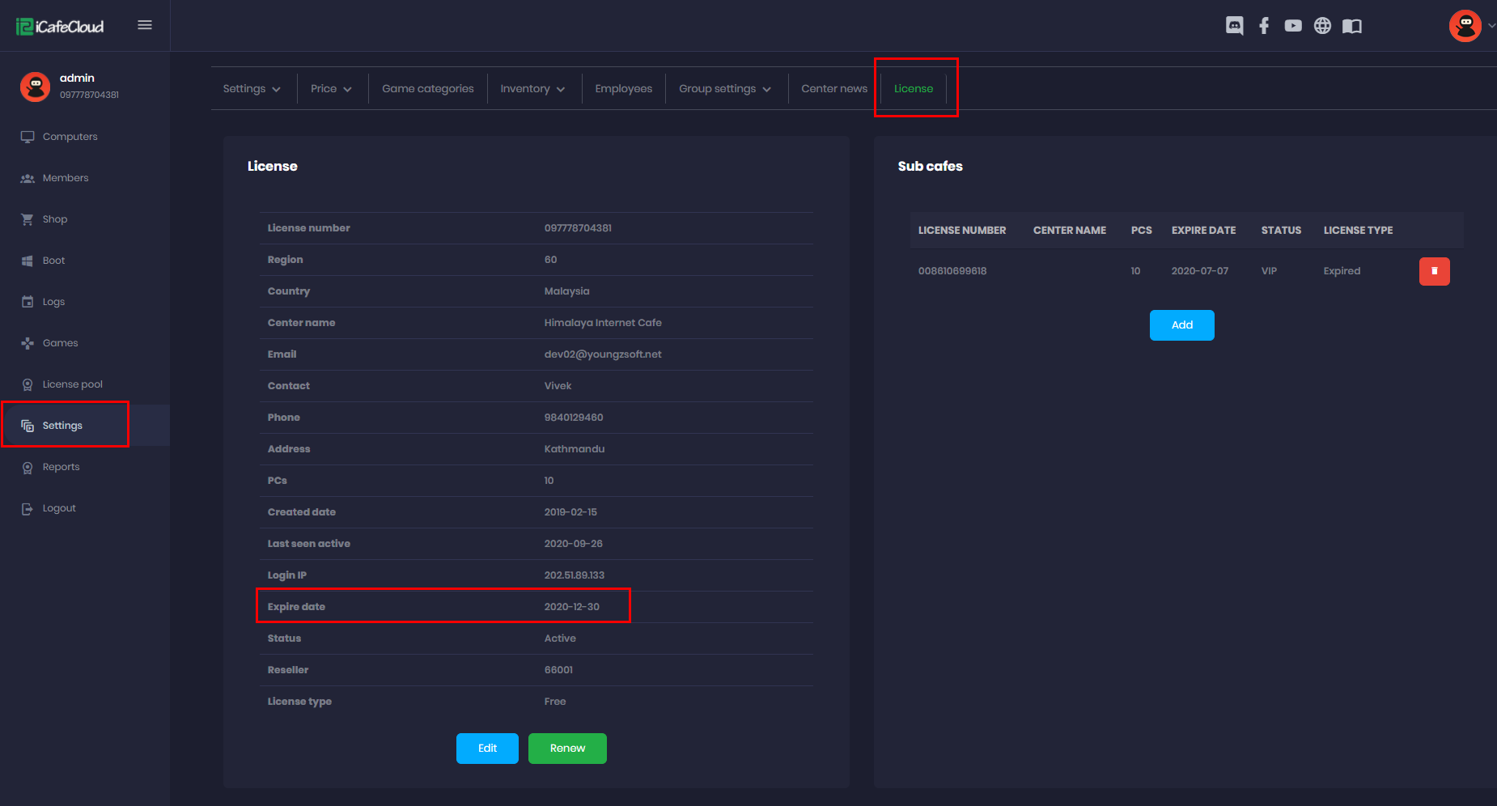Open the documentation book icon

point(1351,26)
